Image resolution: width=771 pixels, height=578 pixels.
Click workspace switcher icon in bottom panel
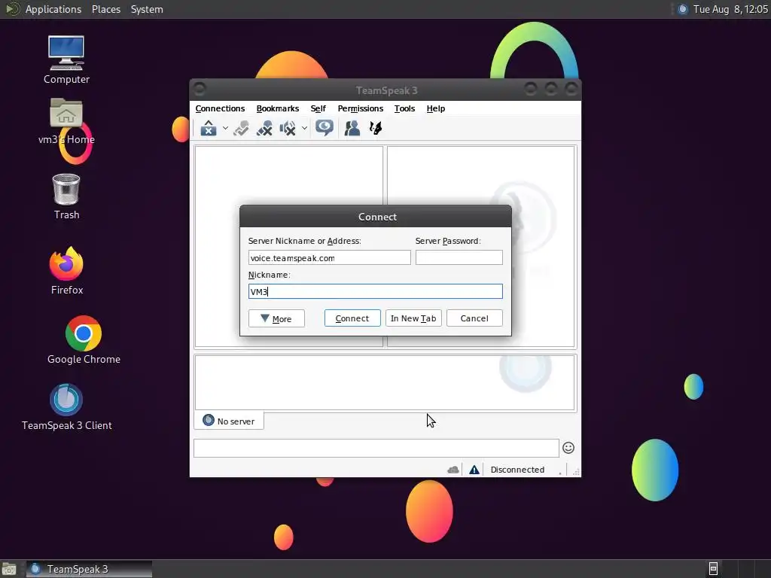[x=713, y=569]
